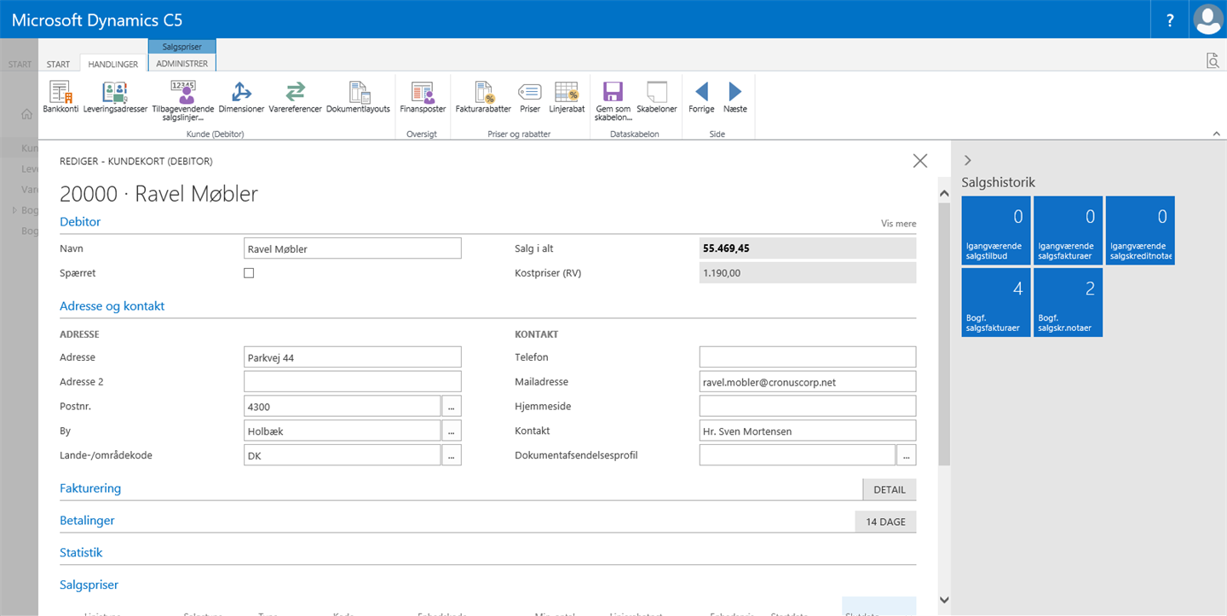Click the Kontakt field with Sven Mortensen
Viewport: 1227px width, 616px height.
pos(808,431)
